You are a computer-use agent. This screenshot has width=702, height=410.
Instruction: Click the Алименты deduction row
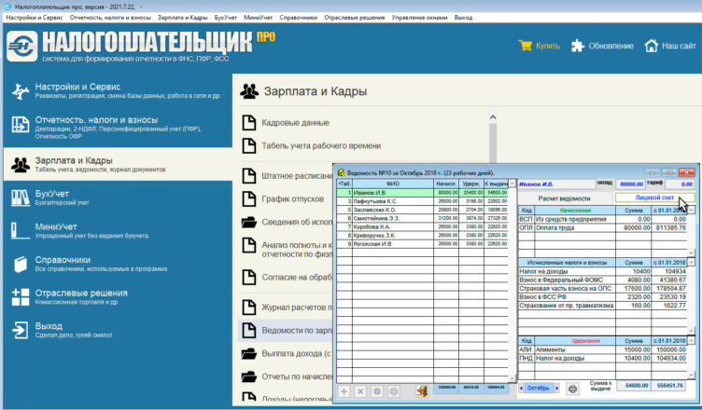pyautogui.click(x=603, y=349)
